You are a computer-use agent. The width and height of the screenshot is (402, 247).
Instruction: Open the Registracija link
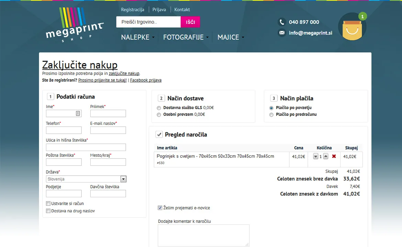pyautogui.click(x=133, y=10)
